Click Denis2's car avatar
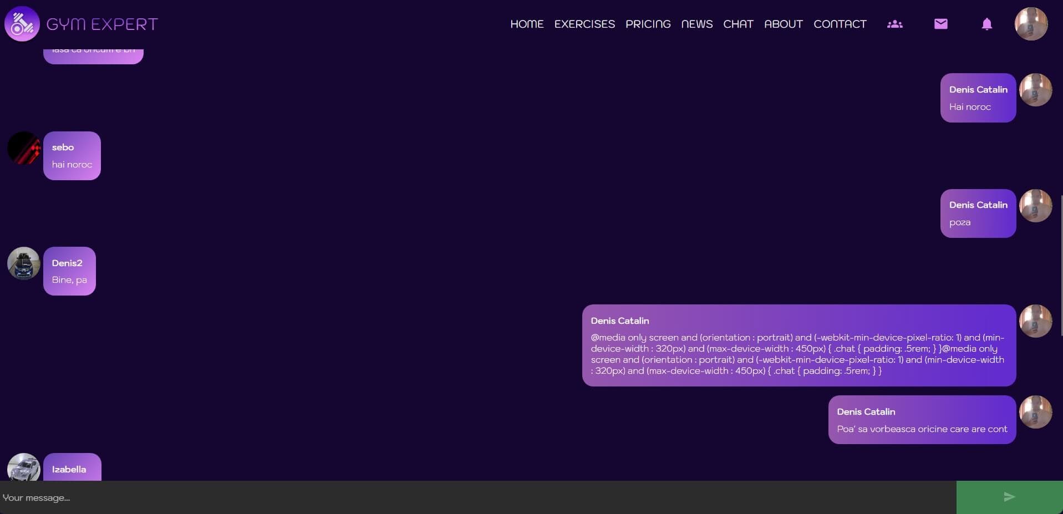Screen dimensions: 1063x514 [x=24, y=263]
